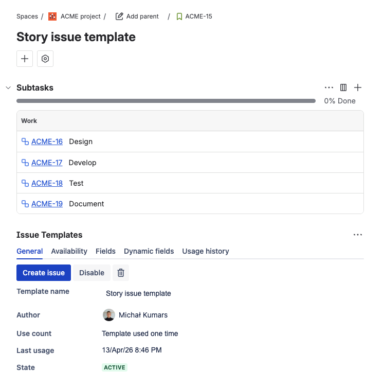Click the 13/Apr/26 8:46 PM value
Screen dimensions: 384x388
[x=132, y=350]
